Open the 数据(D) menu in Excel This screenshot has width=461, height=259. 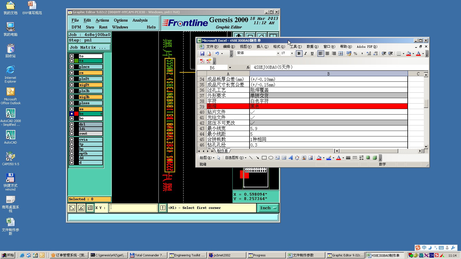tap(312, 47)
